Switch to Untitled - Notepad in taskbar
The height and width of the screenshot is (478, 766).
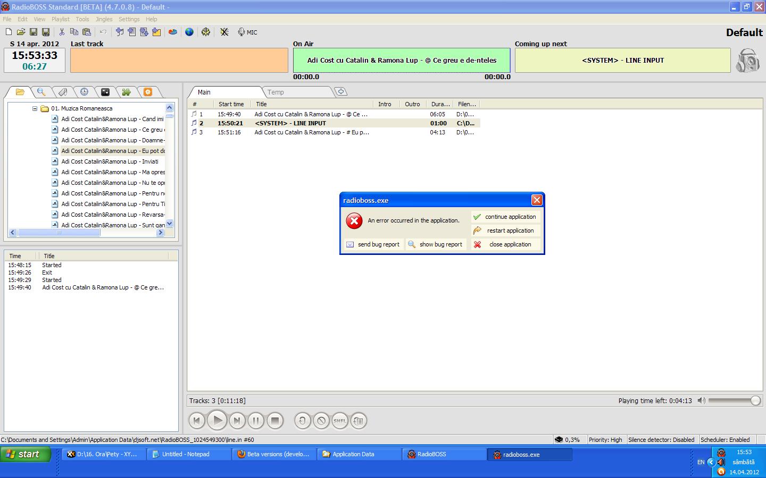[189, 454]
